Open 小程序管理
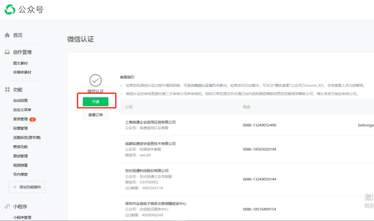 pos(22,217)
